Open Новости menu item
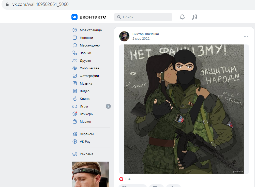This screenshot has height=187, width=255. point(86,38)
